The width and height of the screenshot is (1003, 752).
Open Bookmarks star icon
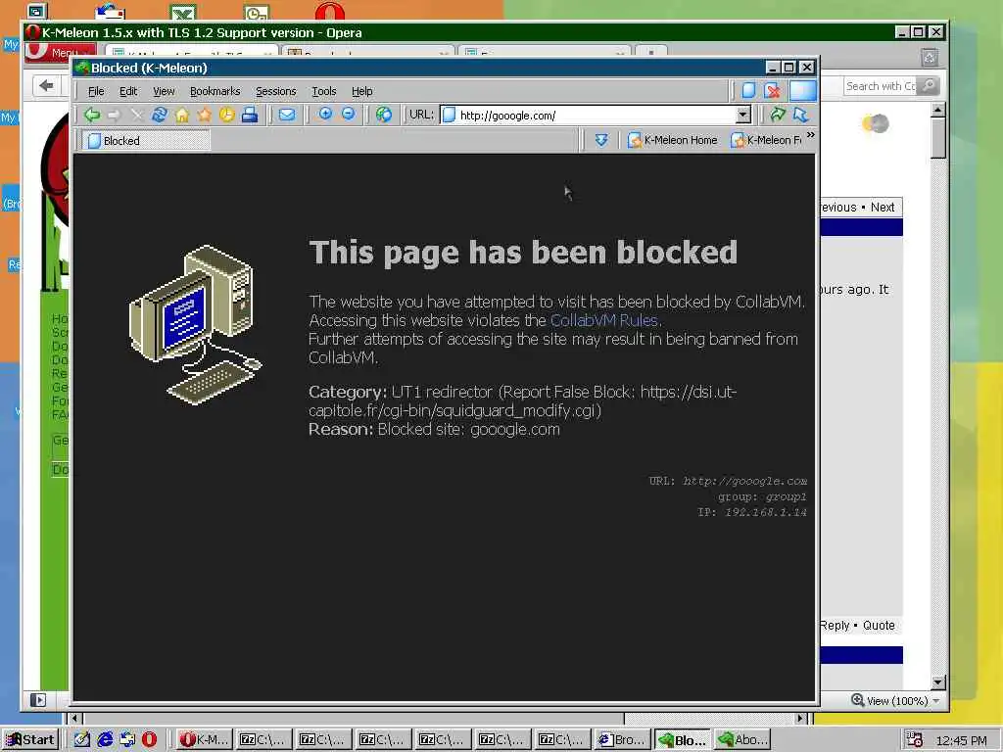(x=204, y=116)
